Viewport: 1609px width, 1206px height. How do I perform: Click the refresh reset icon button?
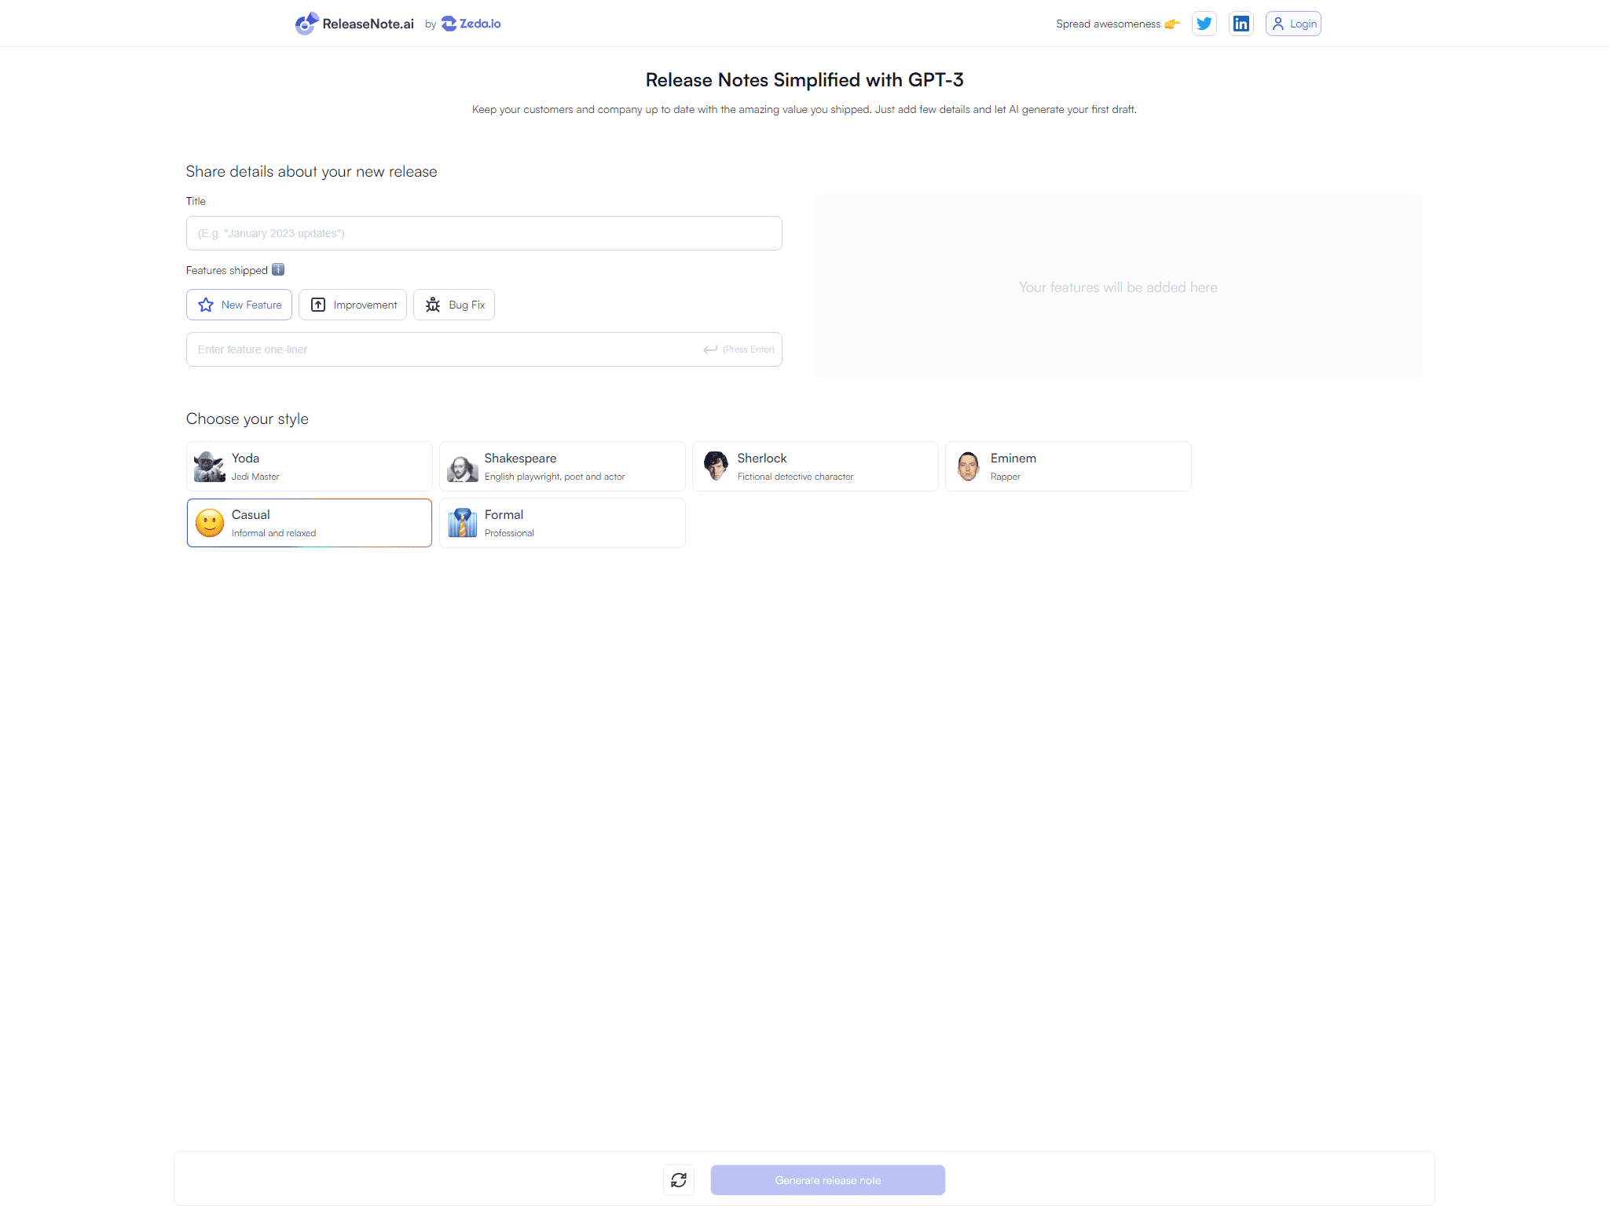[679, 1180]
